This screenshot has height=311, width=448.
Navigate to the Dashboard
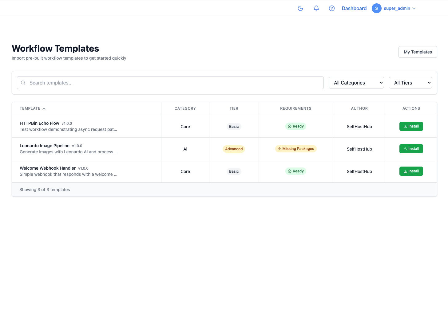point(354,8)
